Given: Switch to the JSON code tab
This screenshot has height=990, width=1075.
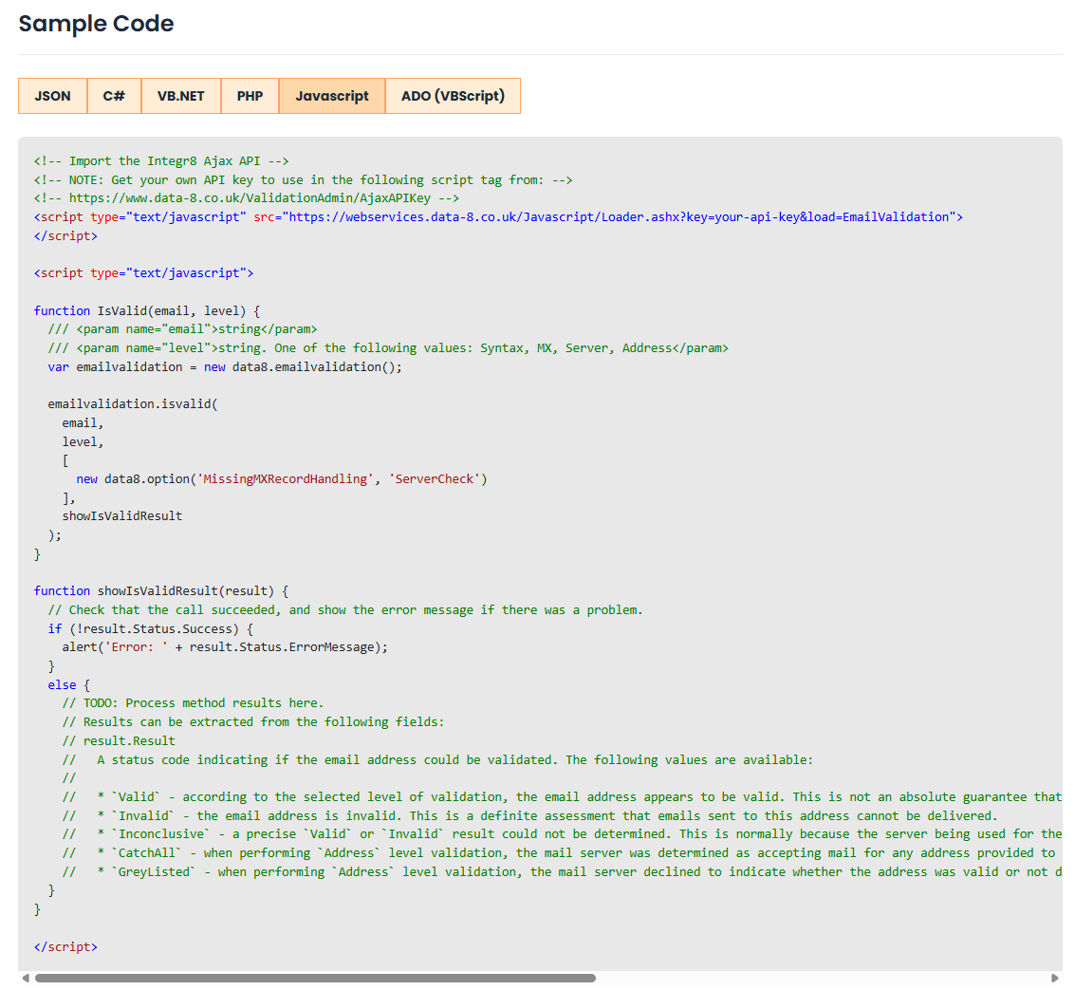Looking at the screenshot, I should coord(53,96).
